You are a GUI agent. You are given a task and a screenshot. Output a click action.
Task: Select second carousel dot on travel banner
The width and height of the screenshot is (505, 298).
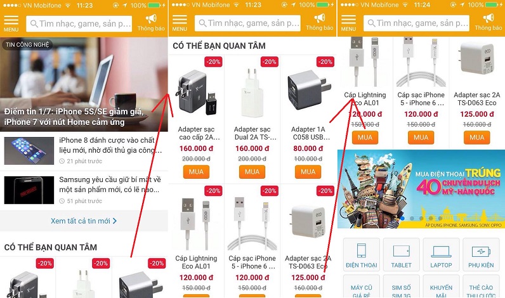412,218
